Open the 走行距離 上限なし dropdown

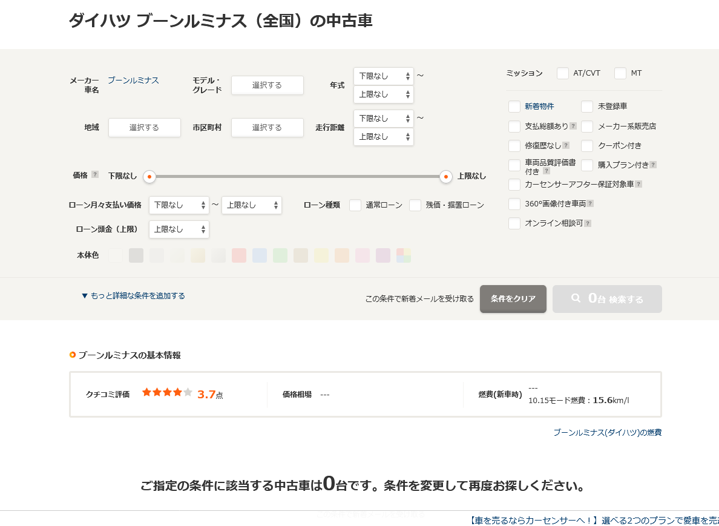click(383, 137)
